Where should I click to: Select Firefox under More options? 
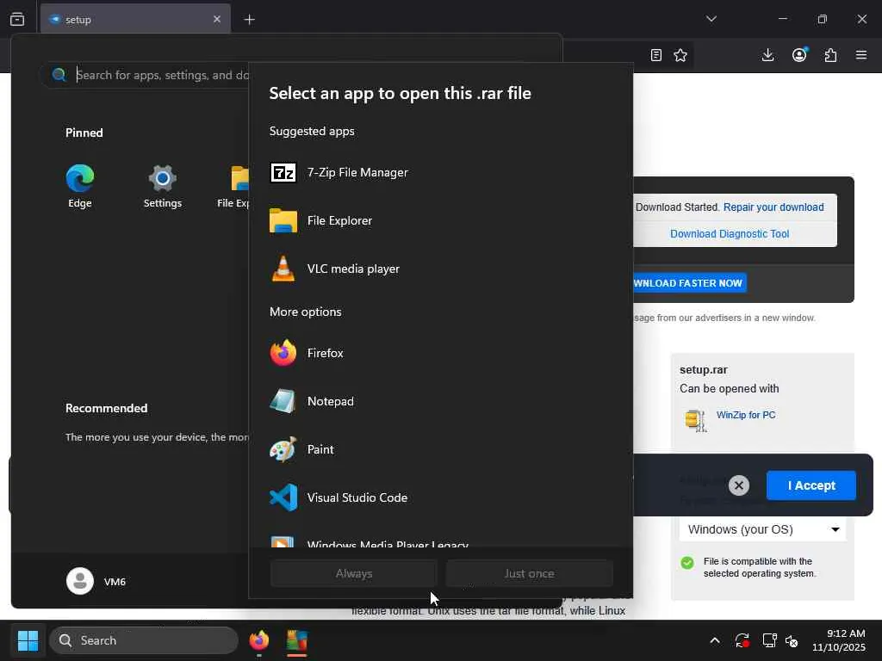click(440, 353)
